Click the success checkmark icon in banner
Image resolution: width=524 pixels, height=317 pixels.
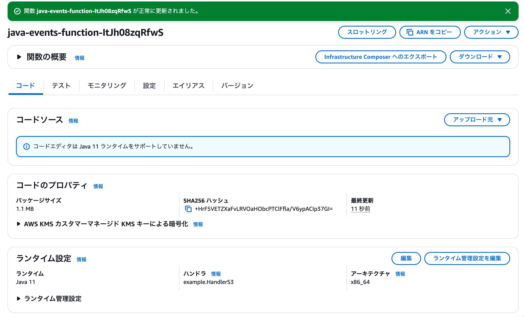(x=17, y=11)
